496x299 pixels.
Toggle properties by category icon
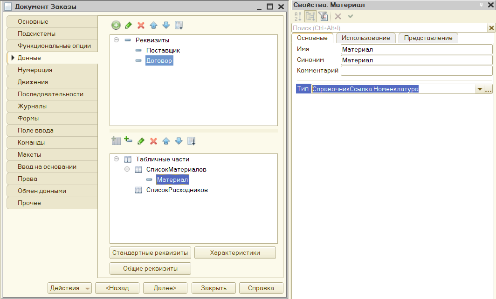pyautogui.click(x=310, y=16)
